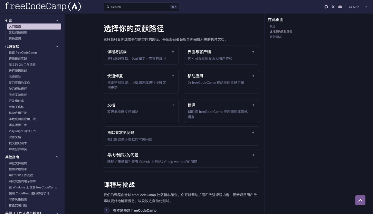Click the scroll-to-top arrow button

pyautogui.click(x=360, y=200)
